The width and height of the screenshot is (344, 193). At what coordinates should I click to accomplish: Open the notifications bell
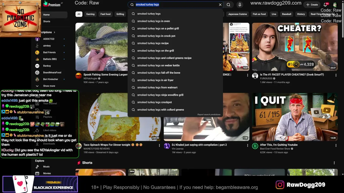pos(326,5)
